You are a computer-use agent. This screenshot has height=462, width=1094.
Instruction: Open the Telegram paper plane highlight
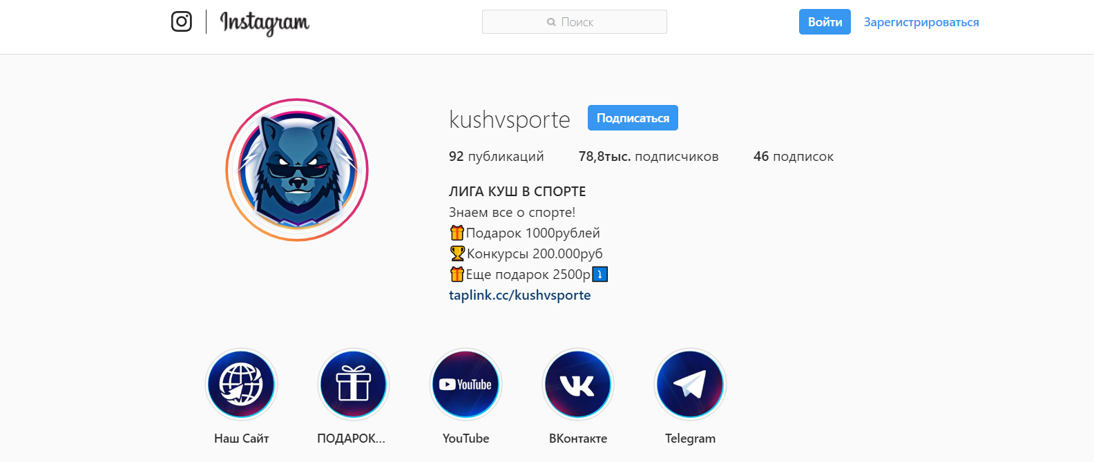(x=690, y=385)
